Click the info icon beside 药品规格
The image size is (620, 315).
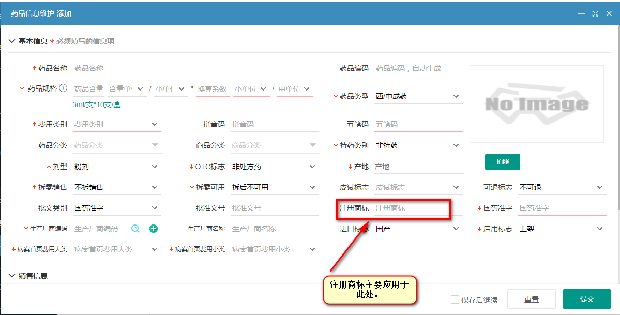coord(63,88)
